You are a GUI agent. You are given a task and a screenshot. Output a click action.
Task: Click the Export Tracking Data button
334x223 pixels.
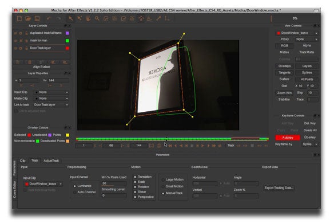(x=279, y=188)
